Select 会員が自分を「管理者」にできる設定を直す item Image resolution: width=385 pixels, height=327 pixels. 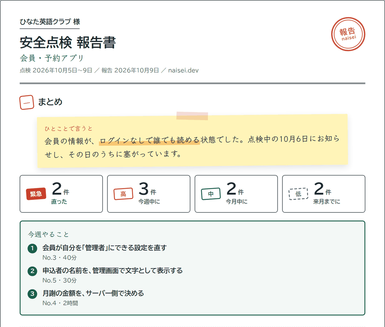[105, 248]
